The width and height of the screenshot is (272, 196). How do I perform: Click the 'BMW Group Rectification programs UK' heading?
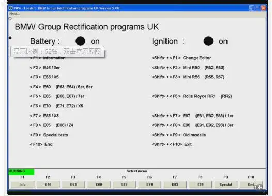tap(87, 27)
